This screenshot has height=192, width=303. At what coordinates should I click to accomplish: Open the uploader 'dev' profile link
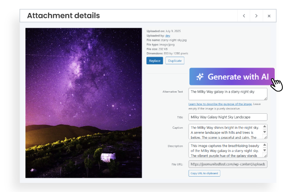[x=168, y=36]
